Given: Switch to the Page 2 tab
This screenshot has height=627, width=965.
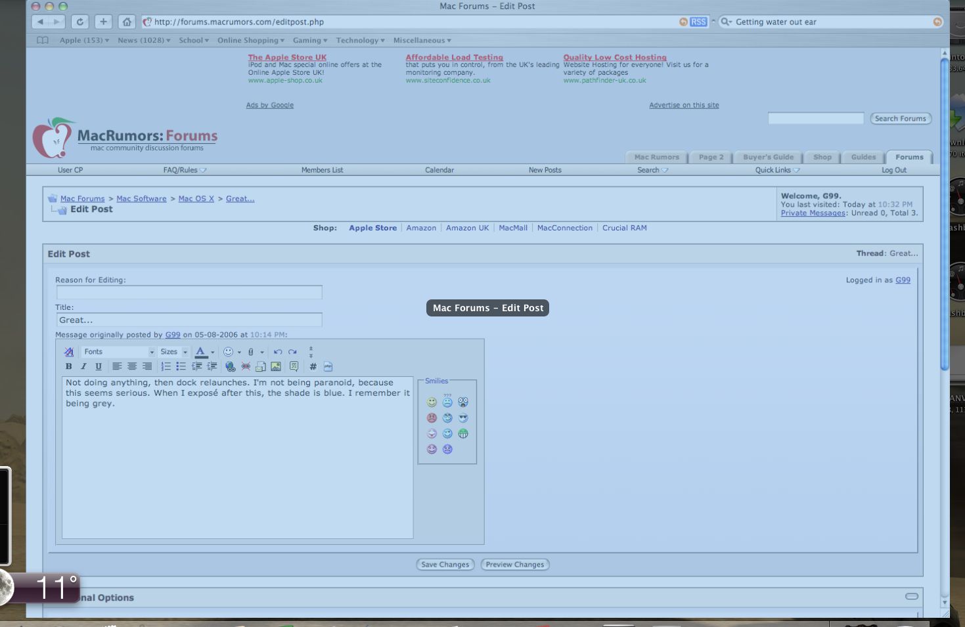Looking at the screenshot, I should [x=711, y=157].
